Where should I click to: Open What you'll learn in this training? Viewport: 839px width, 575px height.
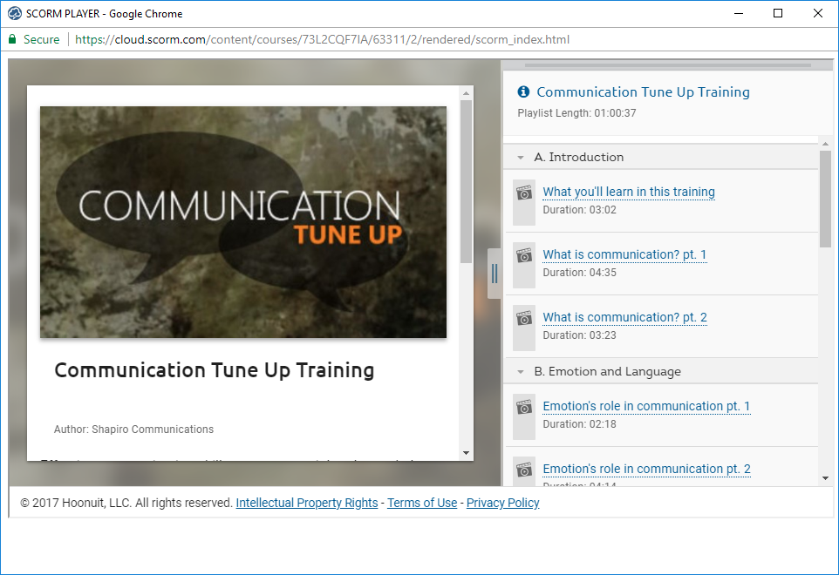[629, 192]
